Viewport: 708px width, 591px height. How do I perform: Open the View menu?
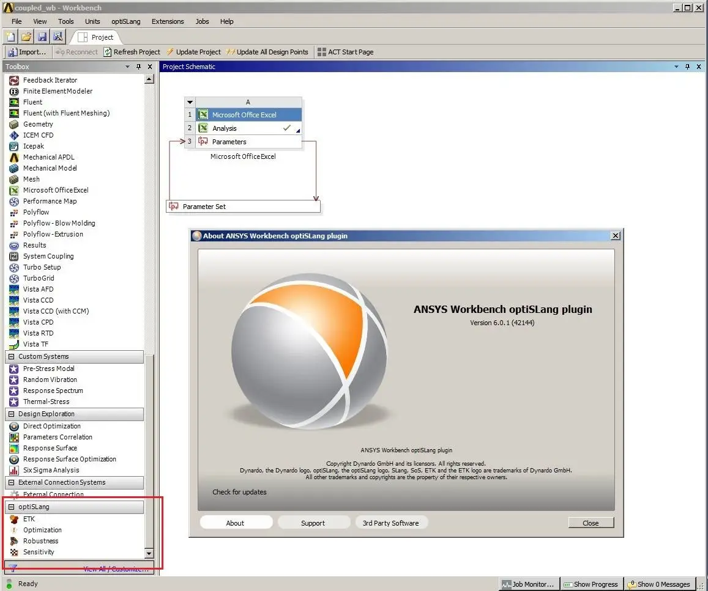pos(40,21)
